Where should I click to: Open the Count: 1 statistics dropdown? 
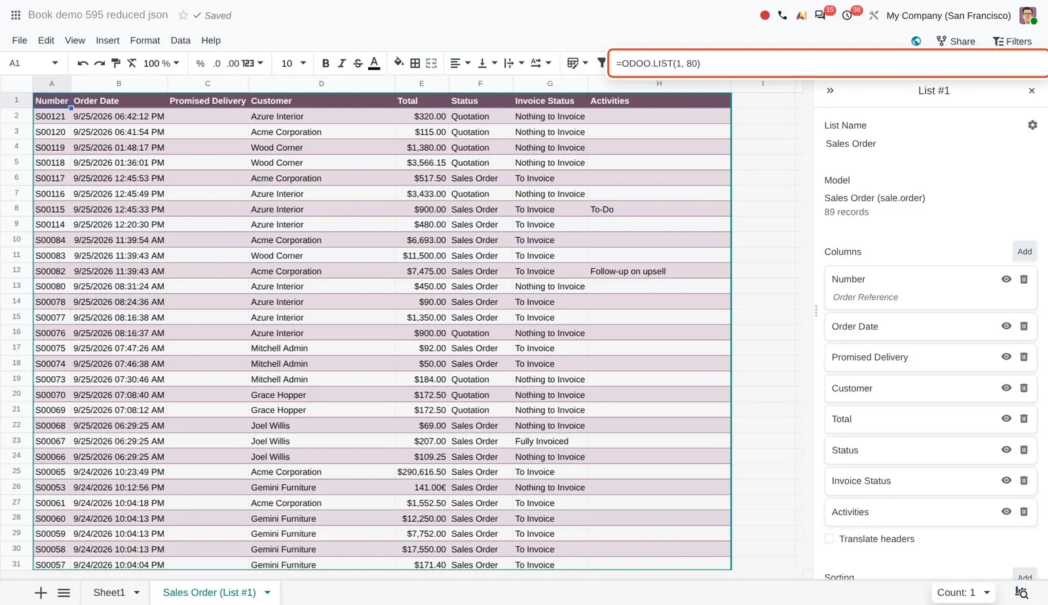click(964, 593)
